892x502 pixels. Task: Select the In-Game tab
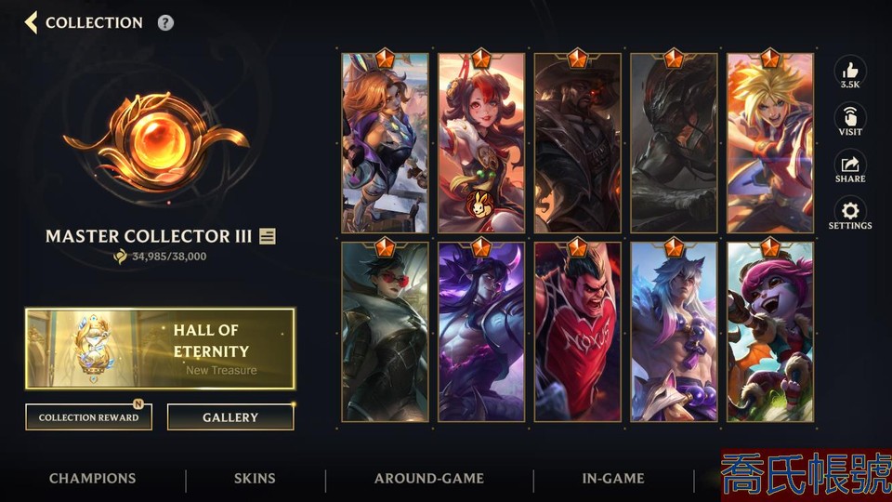613,479
